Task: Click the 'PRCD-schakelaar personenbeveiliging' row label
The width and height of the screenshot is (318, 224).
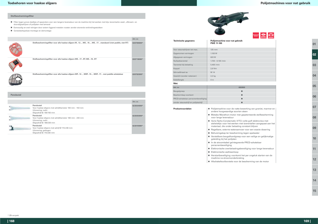Action: coord(190,99)
